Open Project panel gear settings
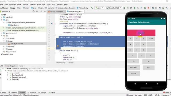Screen dimensions: 171x96 41,11
